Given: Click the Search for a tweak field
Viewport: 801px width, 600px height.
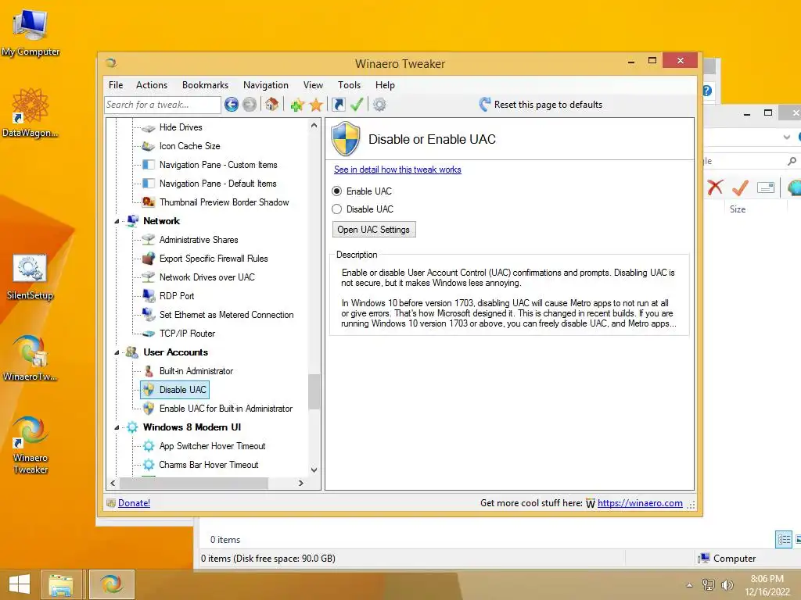Looking at the screenshot, I should point(163,105).
